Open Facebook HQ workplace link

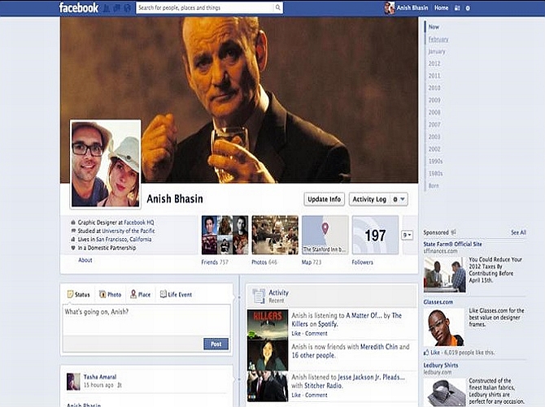click(x=139, y=223)
